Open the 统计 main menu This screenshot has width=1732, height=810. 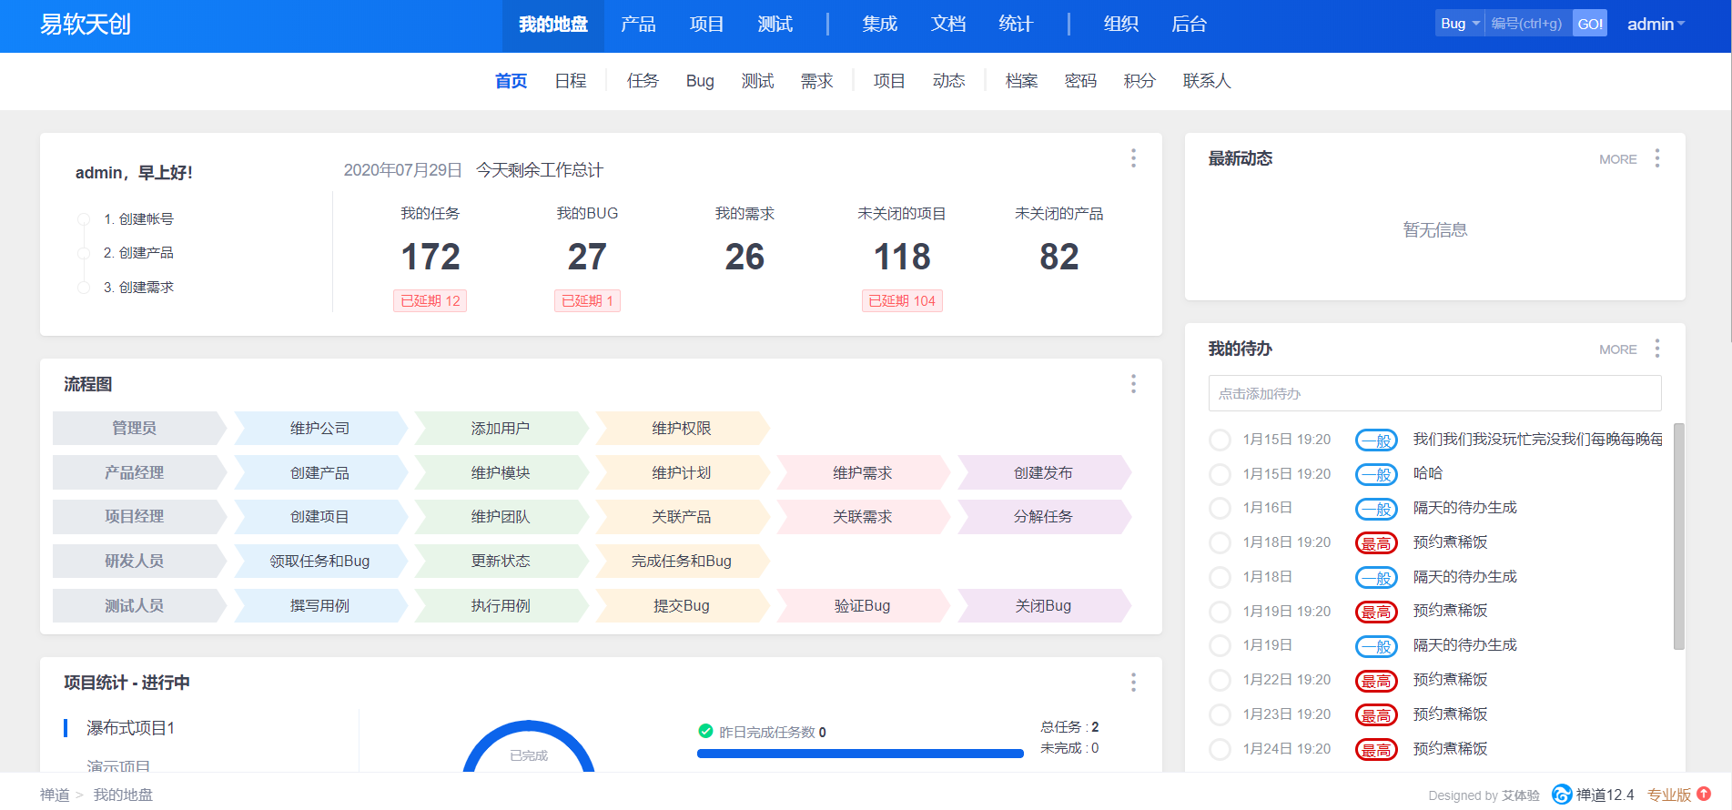click(x=1016, y=25)
